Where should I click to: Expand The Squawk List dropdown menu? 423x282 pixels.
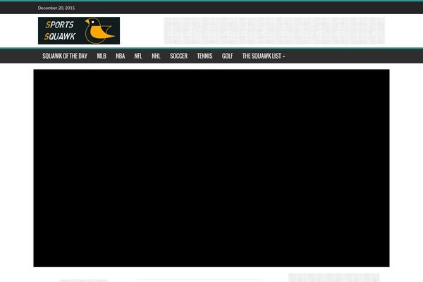[x=264, y=56]
